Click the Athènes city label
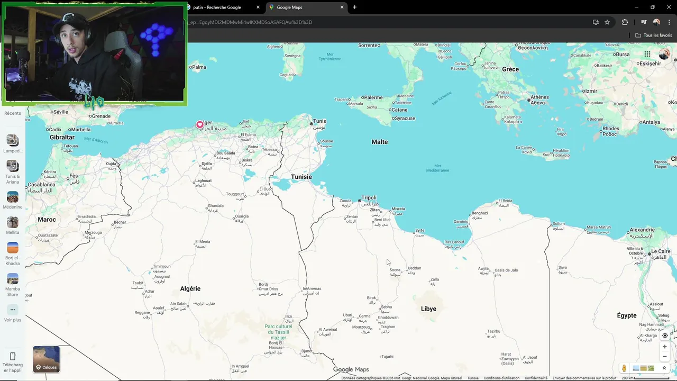677x381 pixels. click(539, 97)
